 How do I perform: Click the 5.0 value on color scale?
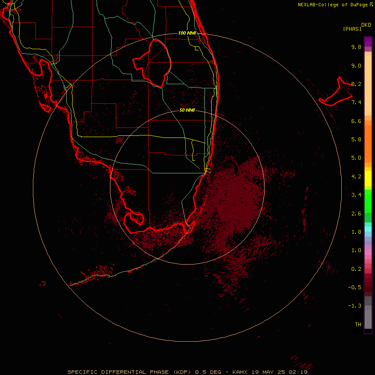point(356,158)
